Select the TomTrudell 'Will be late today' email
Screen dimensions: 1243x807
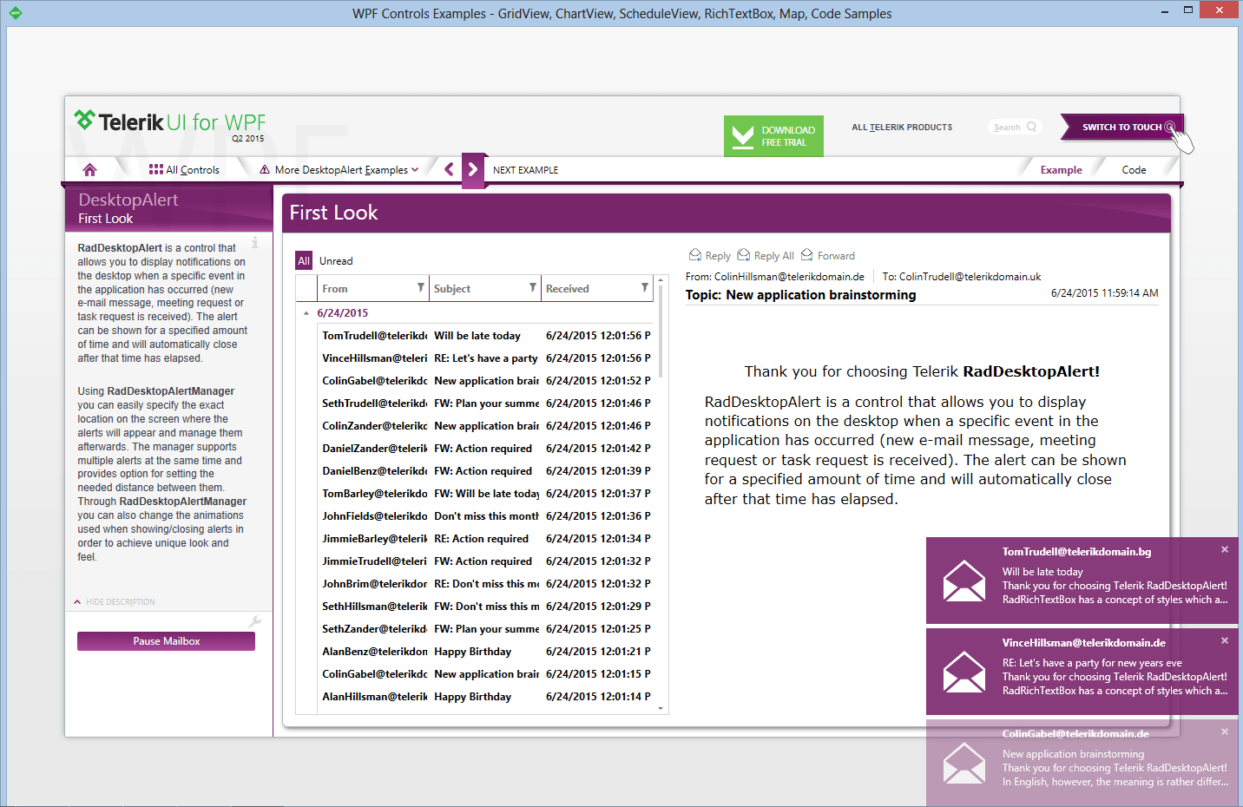485,336
